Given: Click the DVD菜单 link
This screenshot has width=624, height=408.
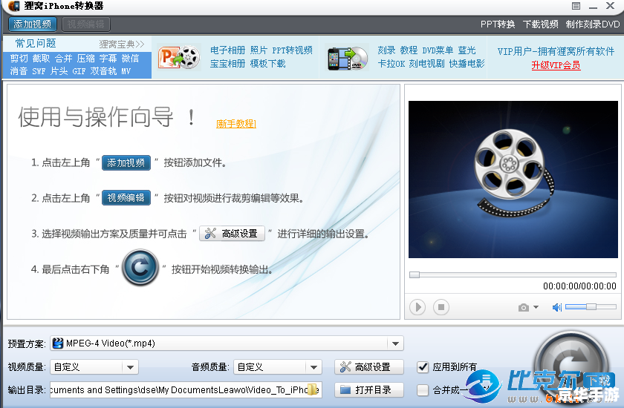Looking at the screenshot, I should [x=438, y=50].
